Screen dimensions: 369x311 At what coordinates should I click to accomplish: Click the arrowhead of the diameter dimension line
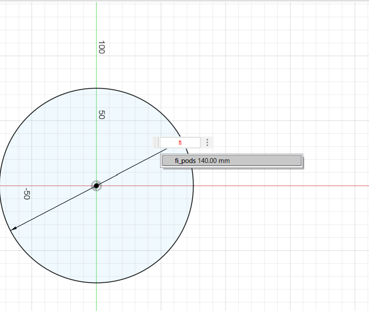[x=14, y=228]
